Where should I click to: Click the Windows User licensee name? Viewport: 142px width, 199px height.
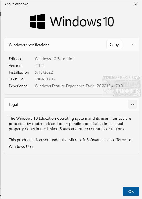click(21, 146)
